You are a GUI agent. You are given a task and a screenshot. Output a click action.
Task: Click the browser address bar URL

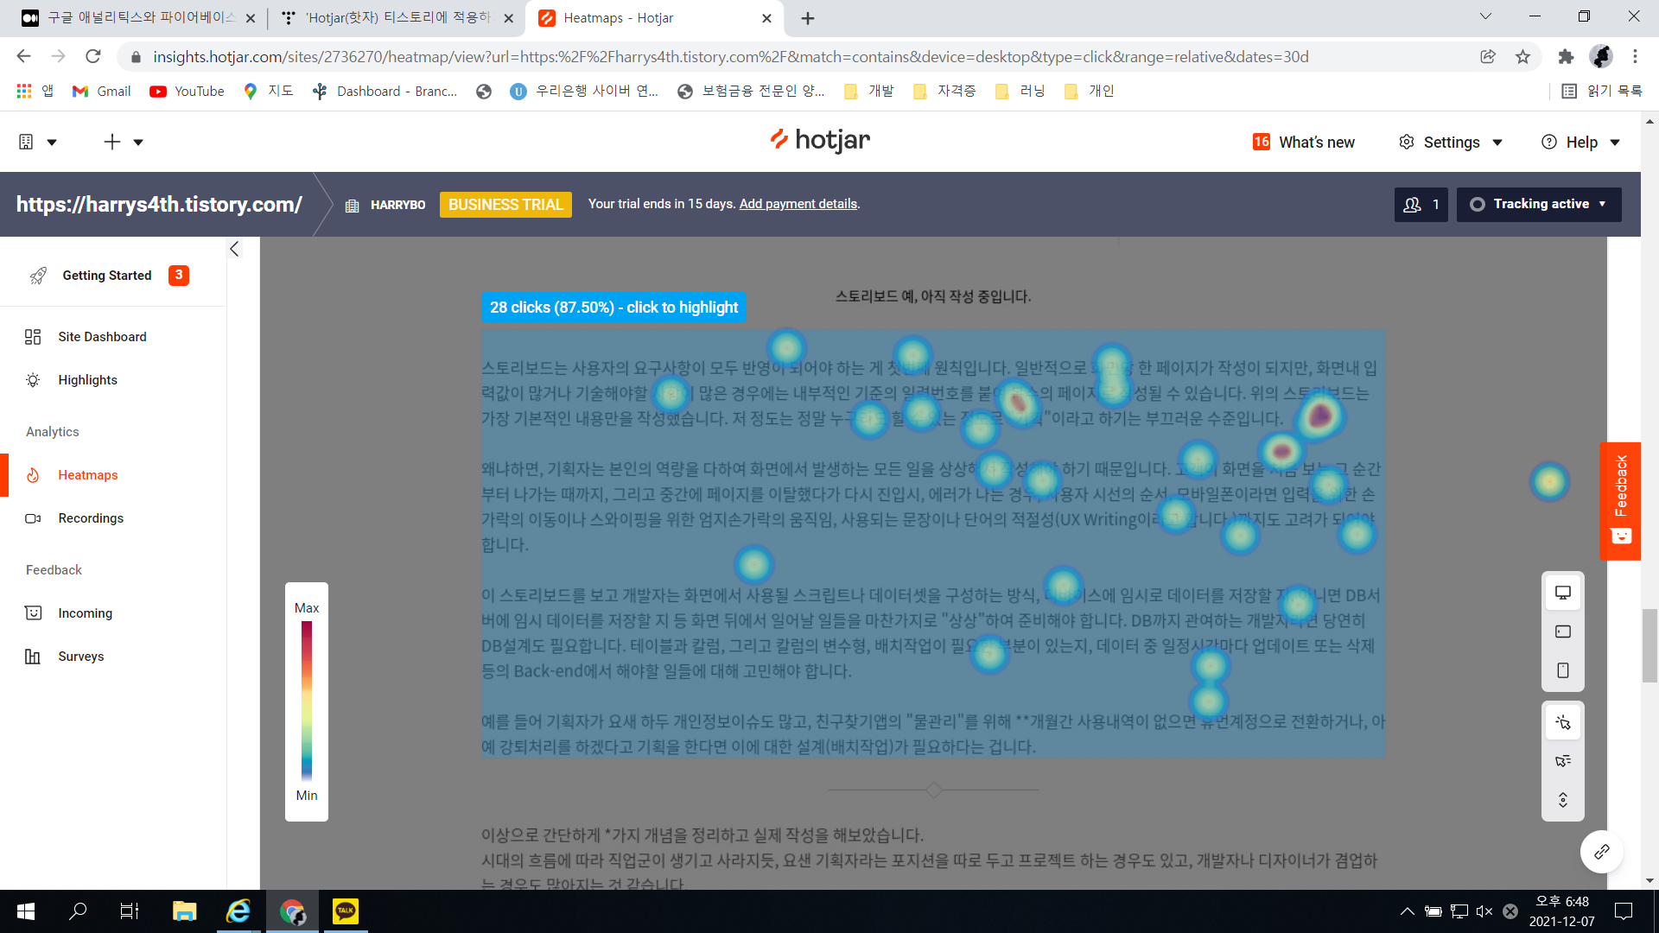point(730,57)
